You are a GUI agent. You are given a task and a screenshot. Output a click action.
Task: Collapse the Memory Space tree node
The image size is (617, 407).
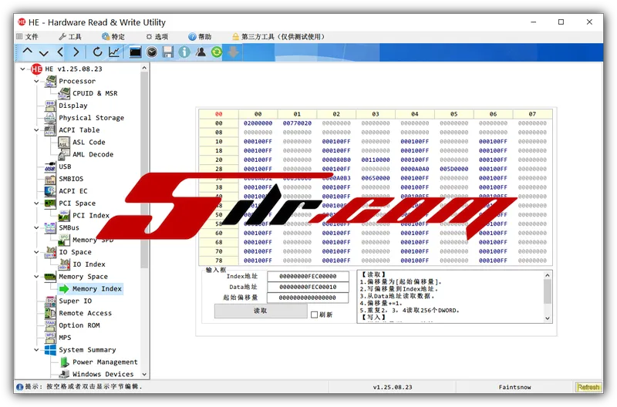click(36, 277)
